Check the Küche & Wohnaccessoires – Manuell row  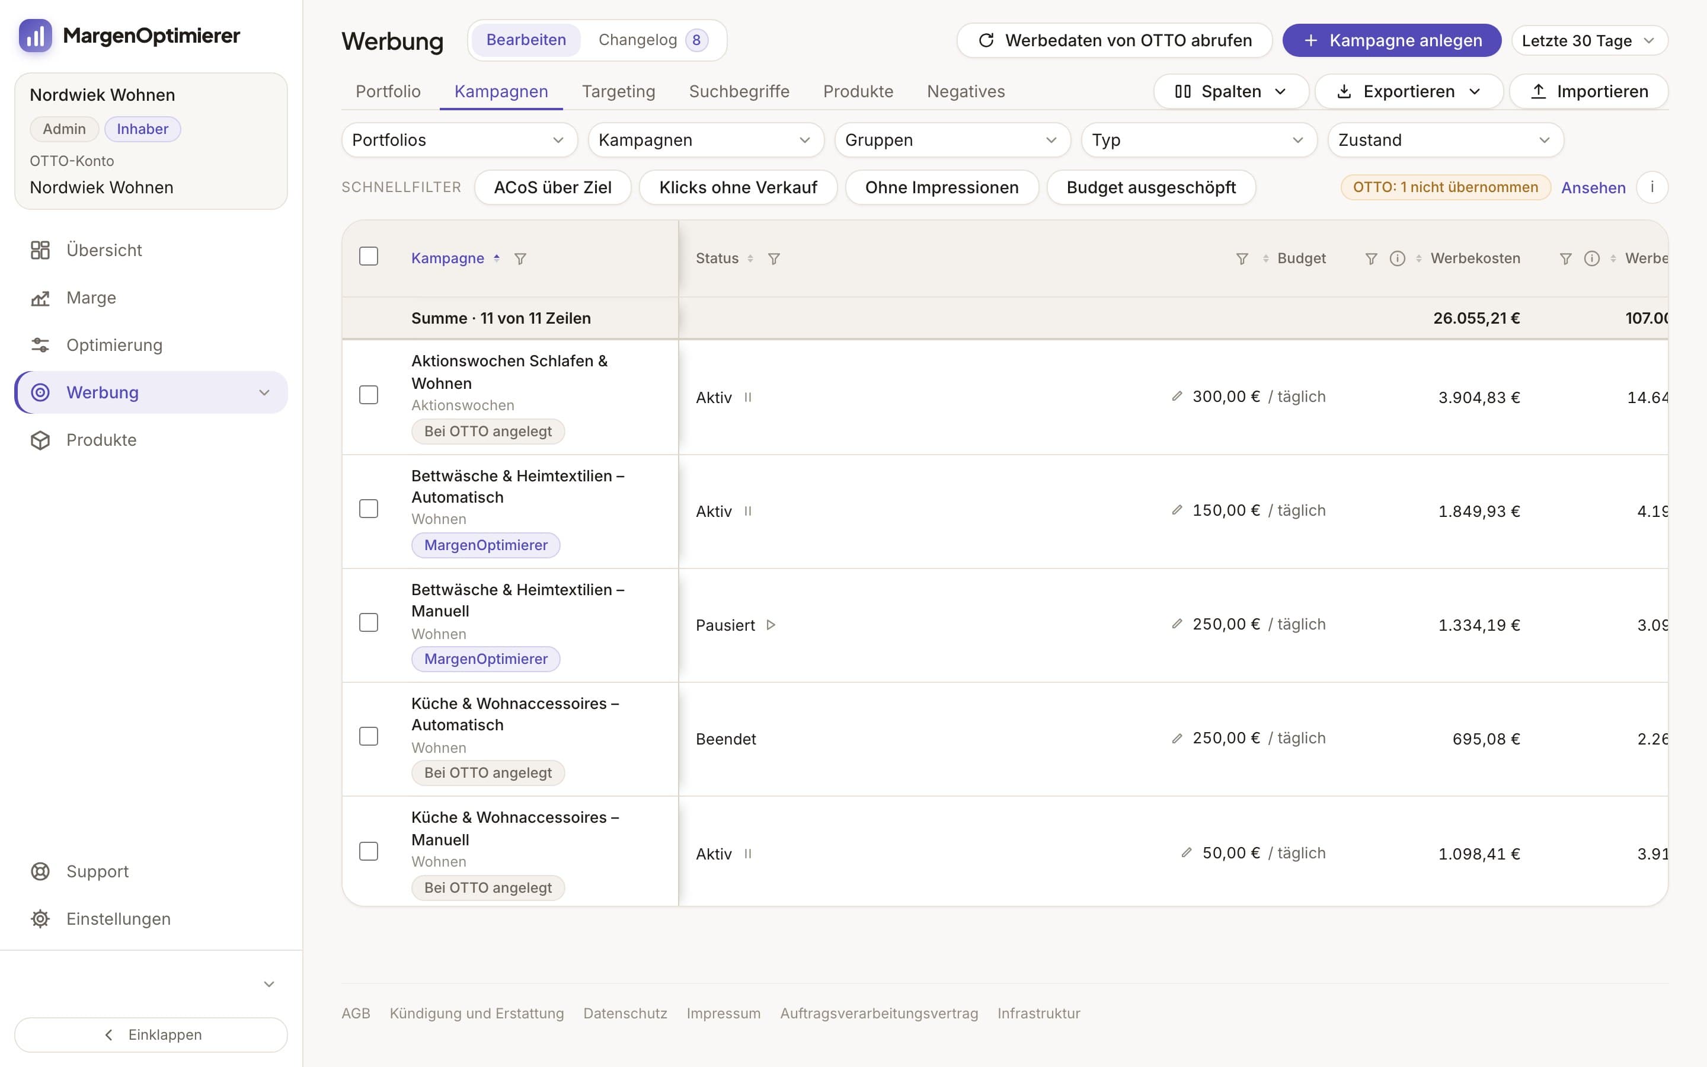point(369,852)
